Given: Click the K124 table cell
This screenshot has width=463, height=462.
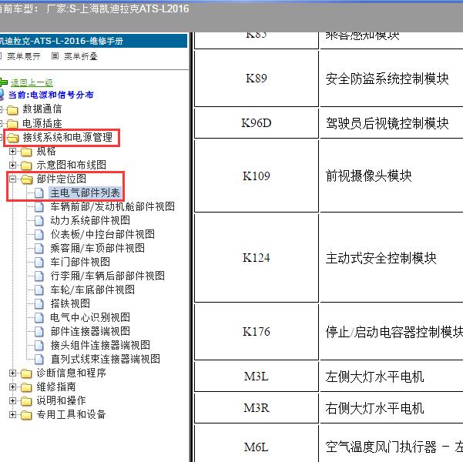Looking at the screenshot, I should [x=257, y=258].
